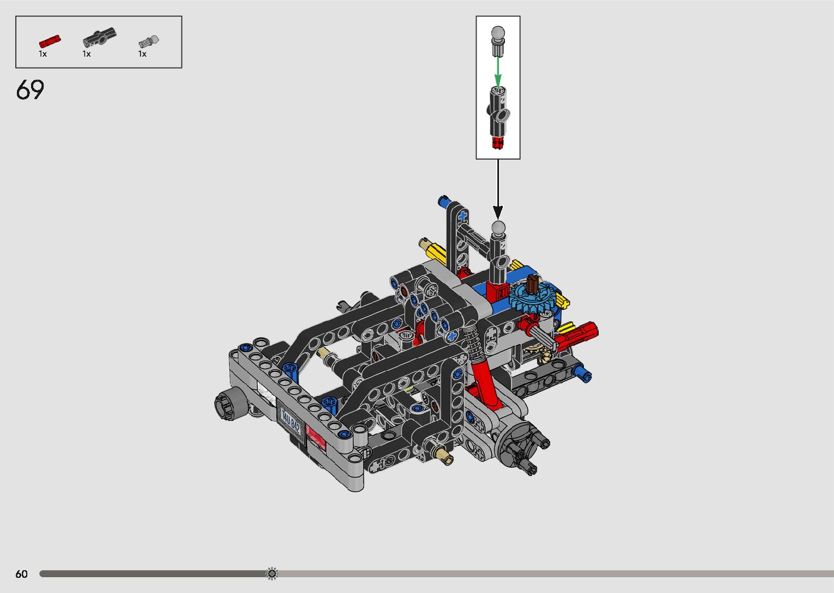Click the gear marker on progress bar
The image size is (834, 593).
pyautogui.click(x=272, y=573)
